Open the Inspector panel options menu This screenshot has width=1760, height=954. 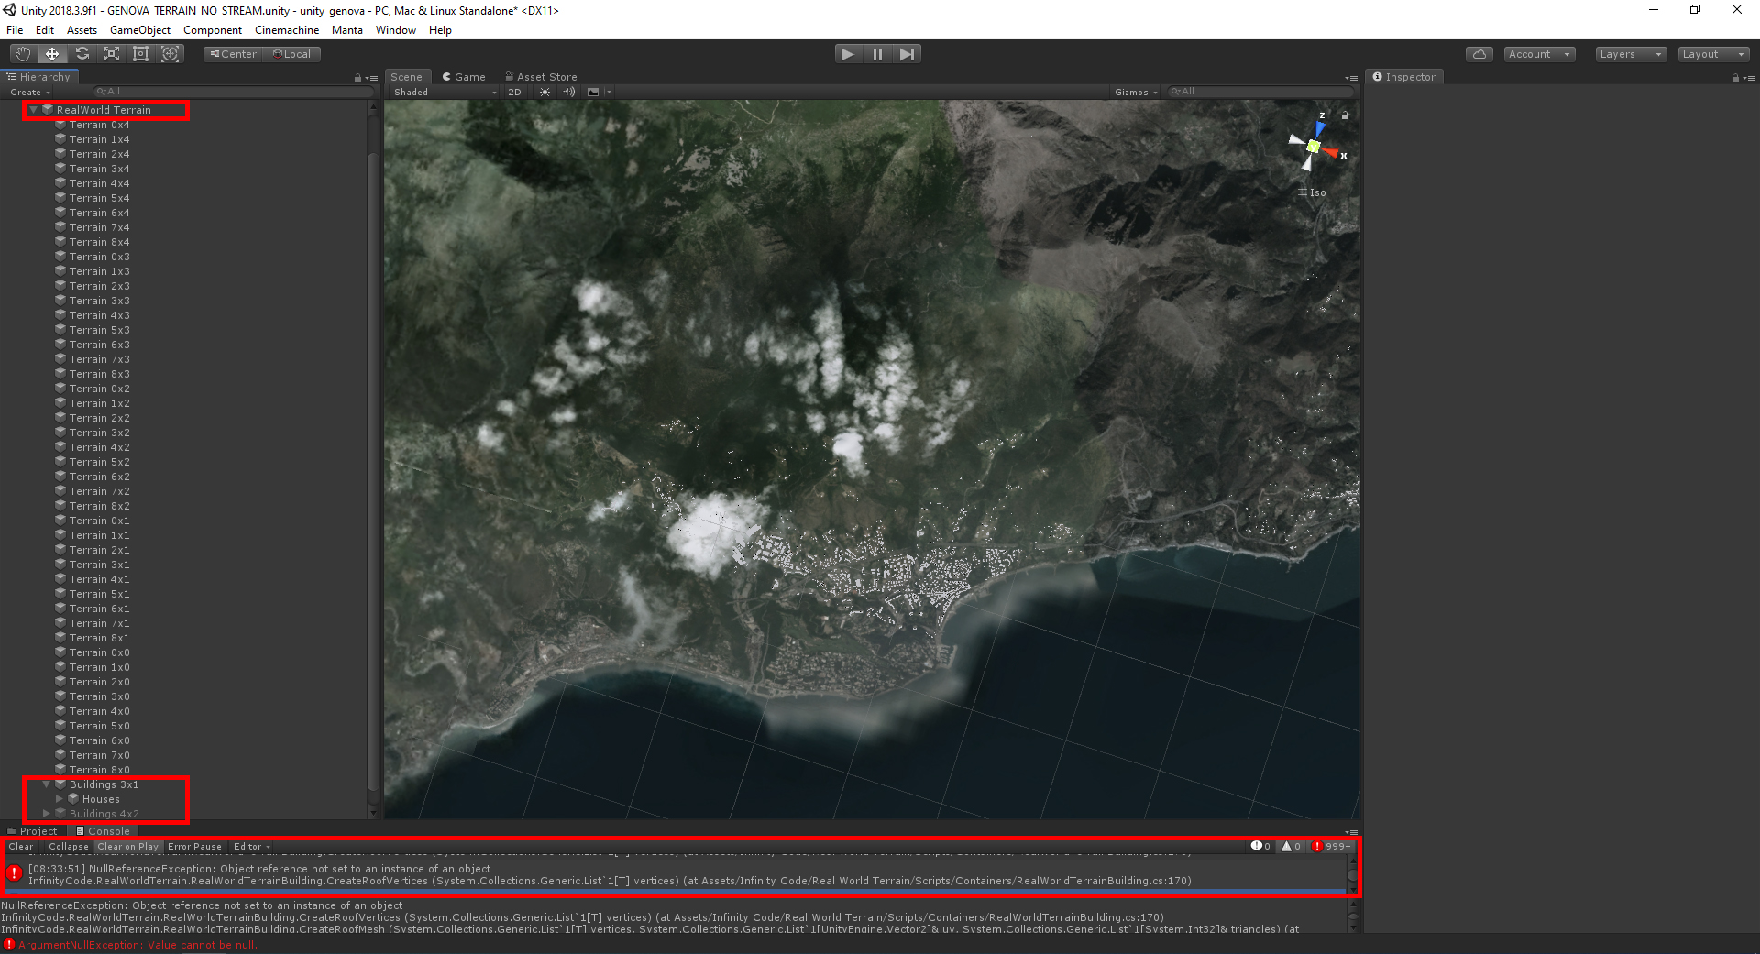(1750, 78)
